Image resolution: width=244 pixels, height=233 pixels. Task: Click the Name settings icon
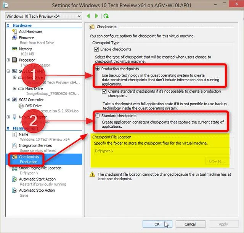click(x=14, y=134)
